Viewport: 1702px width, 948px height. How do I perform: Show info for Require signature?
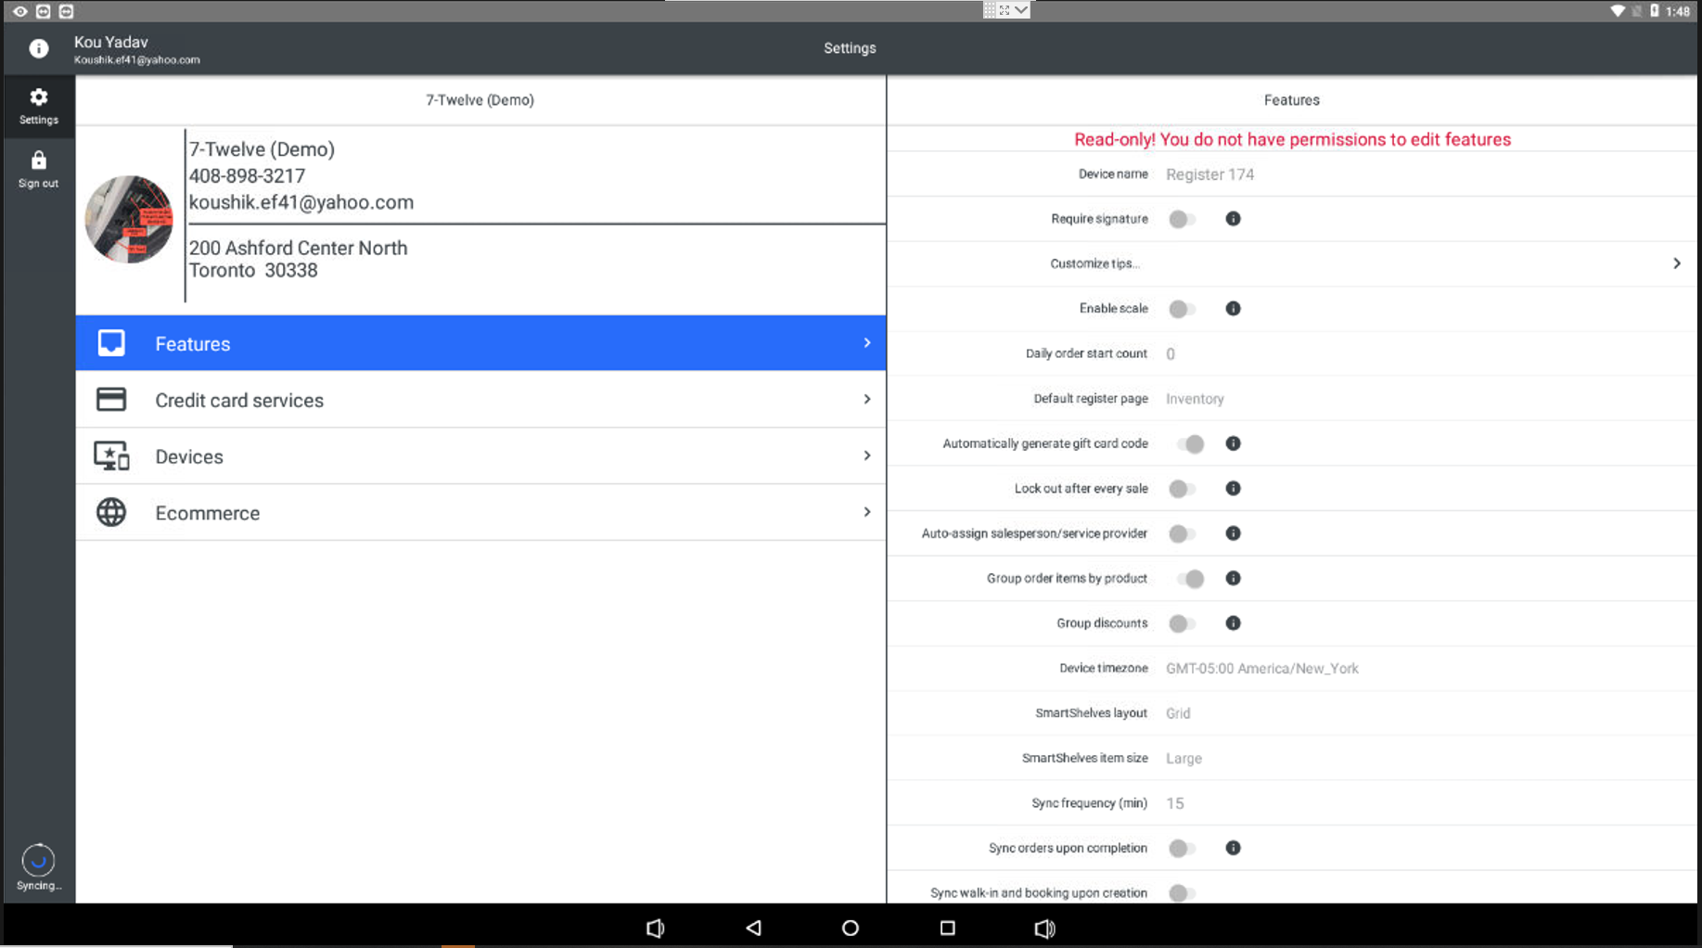click(1233, 219)
